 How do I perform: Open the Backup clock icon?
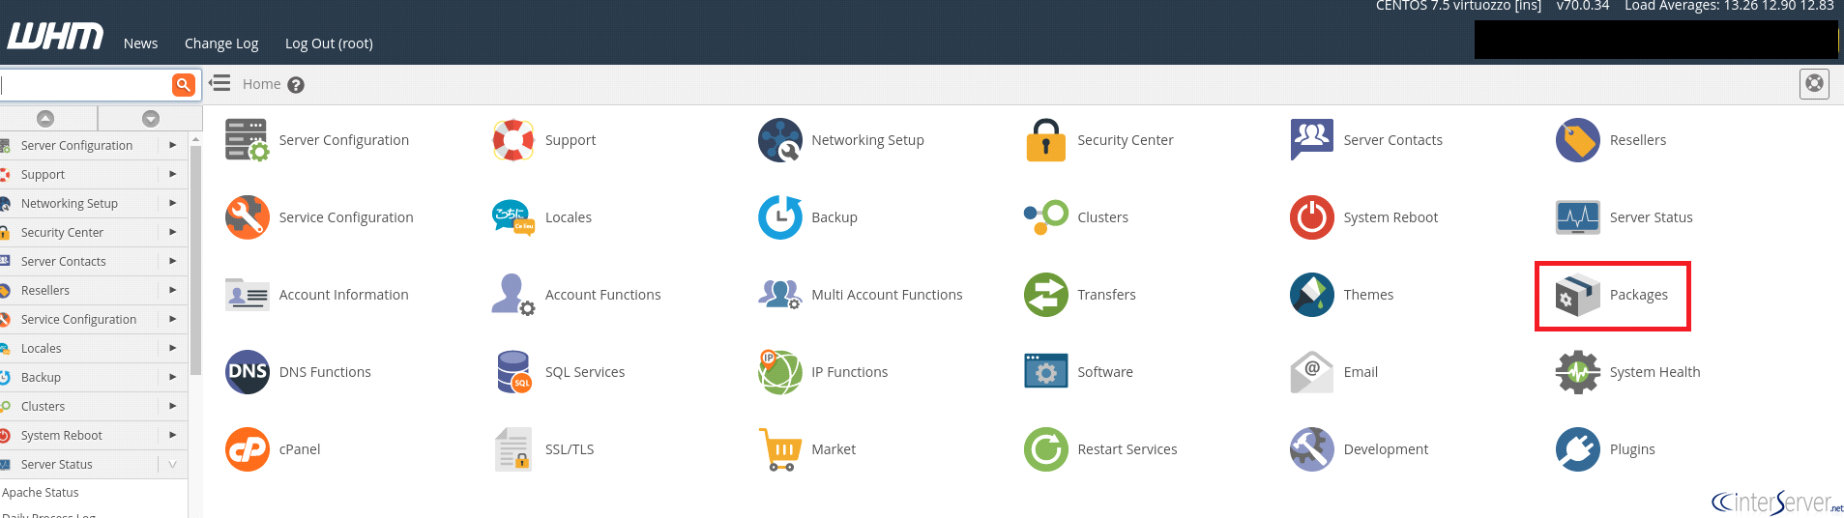(x=780, y=217)
